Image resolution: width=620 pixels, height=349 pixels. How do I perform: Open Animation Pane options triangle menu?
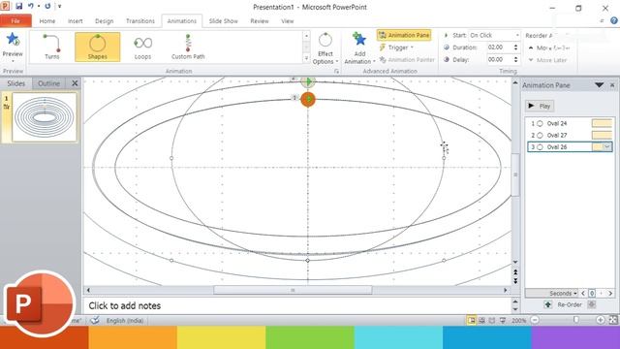click(599, 85)
